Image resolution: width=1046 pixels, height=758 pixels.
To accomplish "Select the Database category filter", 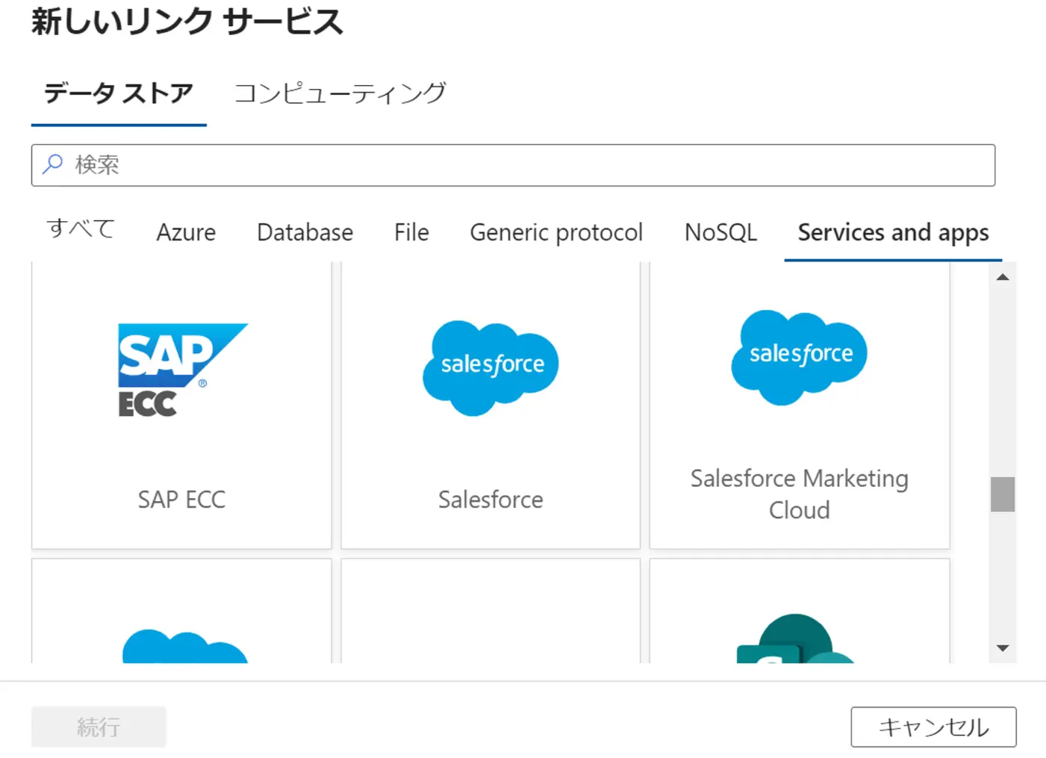I will 305,232.
